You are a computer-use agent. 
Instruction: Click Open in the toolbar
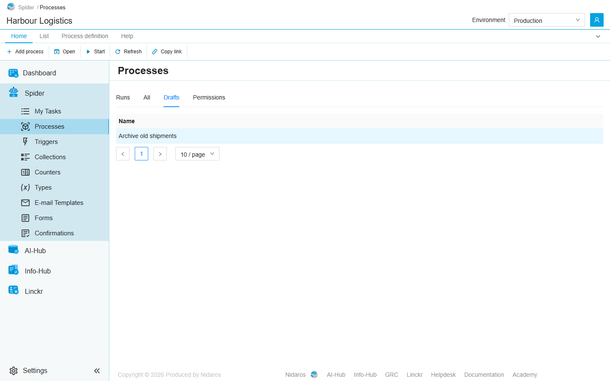click(65, 52)
